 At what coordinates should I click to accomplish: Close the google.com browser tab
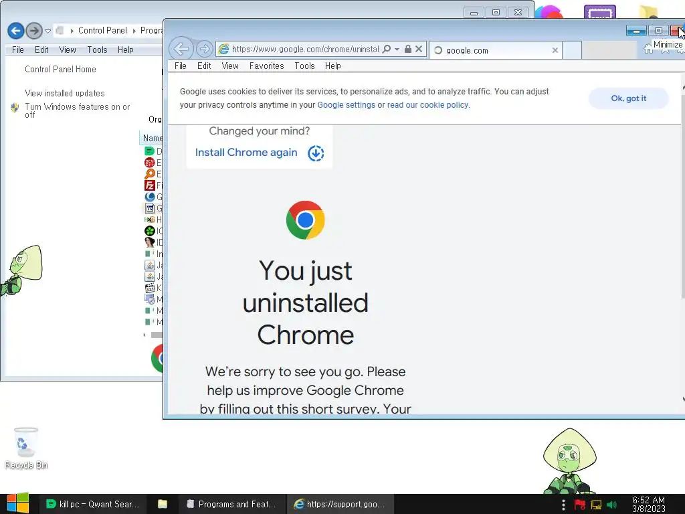[x=555, y=50]
